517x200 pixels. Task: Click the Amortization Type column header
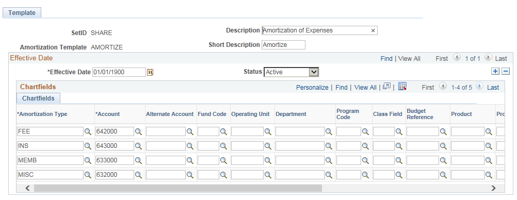[42, 114]
